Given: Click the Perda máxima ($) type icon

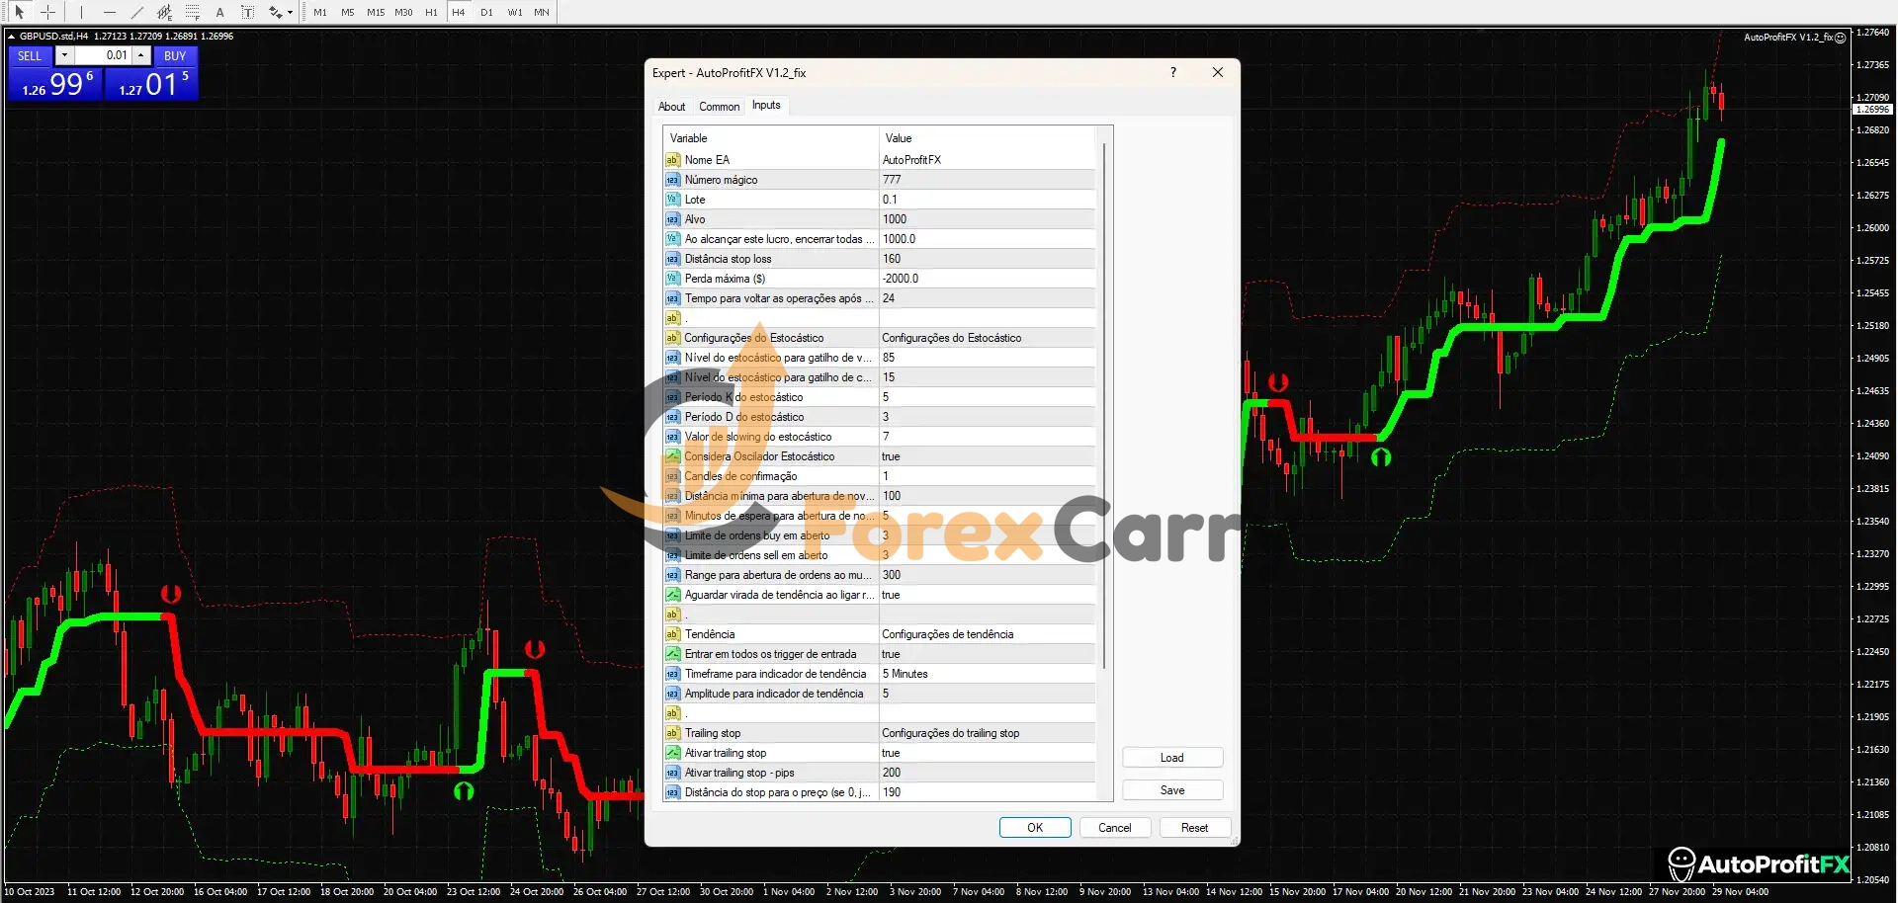Looking at the screenshot, I should (672, 279).
